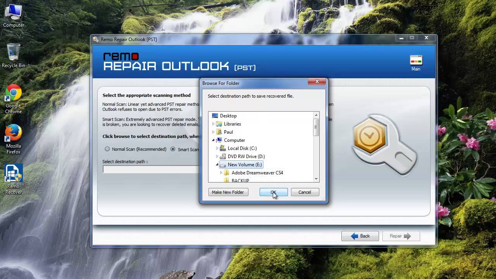Click the destination path input field
This screenshot has width=496, height=279.
pos(151,169)
